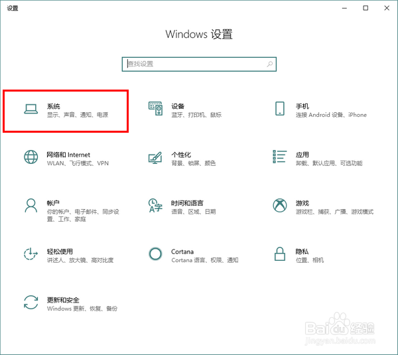This screenshot has height=355, width=398.
Task: Click the 手机 phone icon
Action: (280, 108)
